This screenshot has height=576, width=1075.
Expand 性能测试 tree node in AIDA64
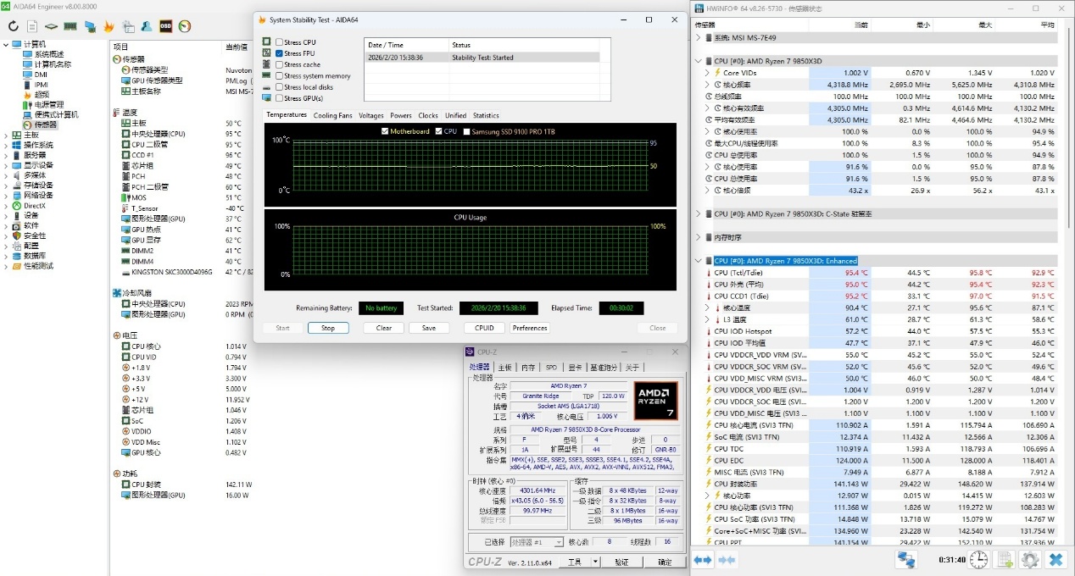pos(6,266)
